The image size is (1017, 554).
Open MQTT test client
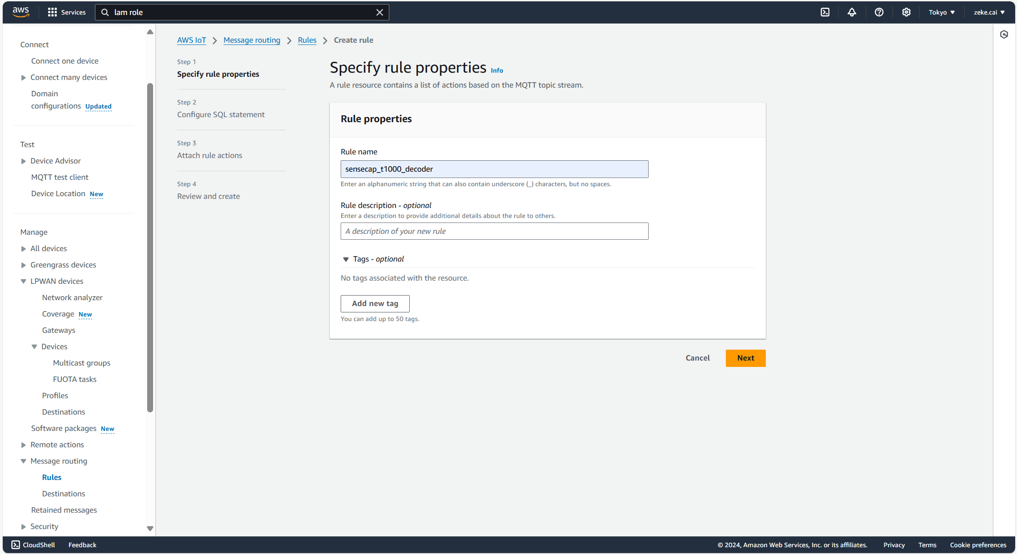60,177
